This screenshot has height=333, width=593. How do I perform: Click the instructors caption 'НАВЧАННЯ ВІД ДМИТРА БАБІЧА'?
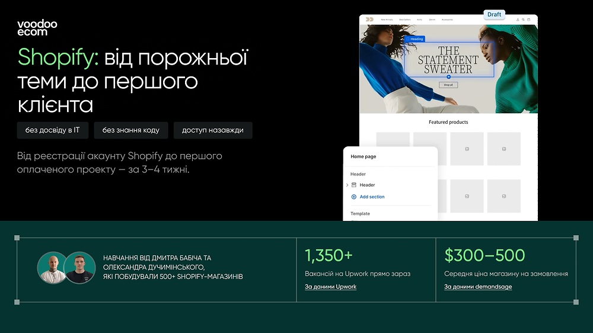point(173,267)
